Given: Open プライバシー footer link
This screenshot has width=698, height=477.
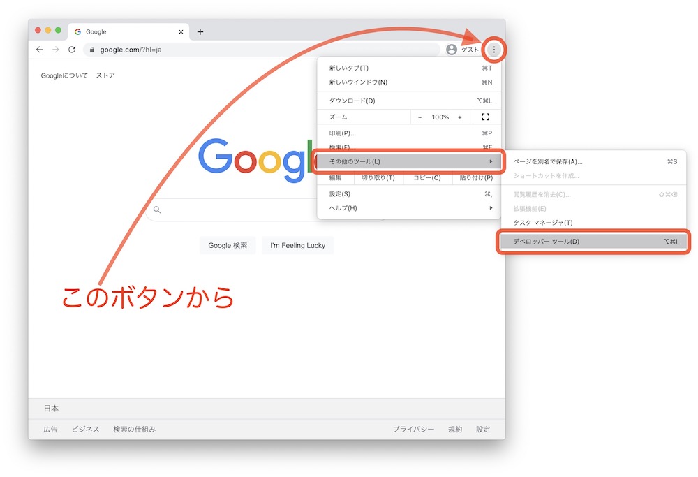Looking at the screenshot, I should point(413,430).
